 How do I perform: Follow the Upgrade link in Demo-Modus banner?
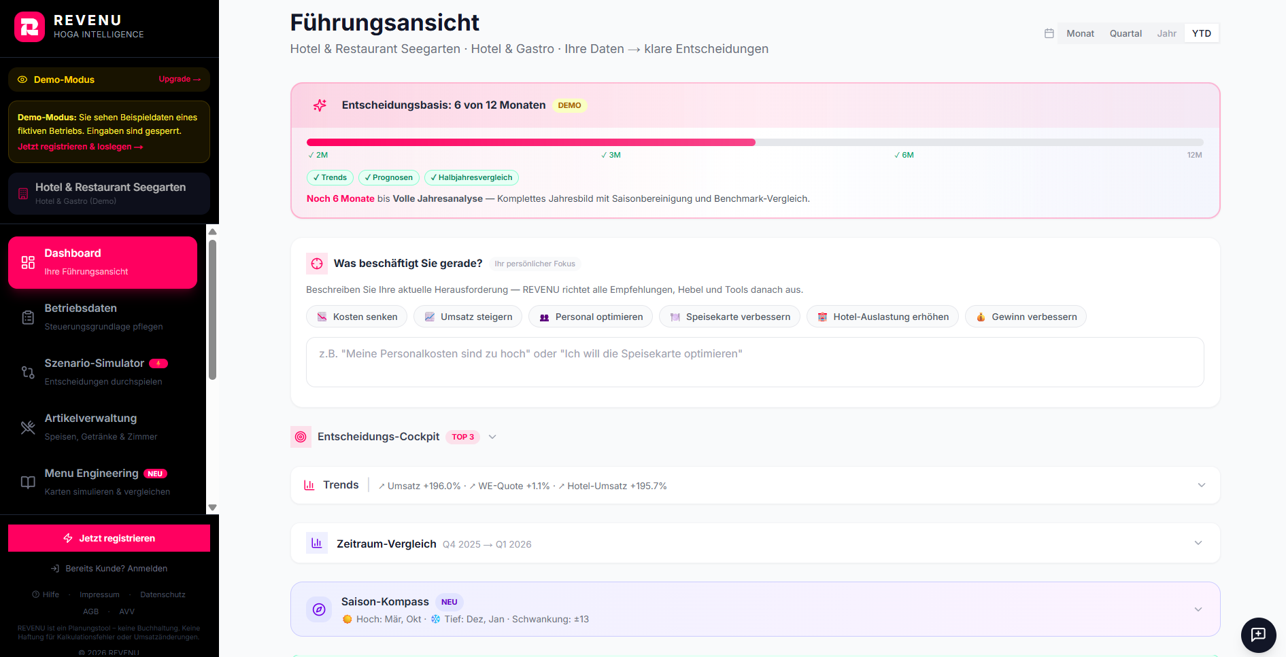[179, 79]
